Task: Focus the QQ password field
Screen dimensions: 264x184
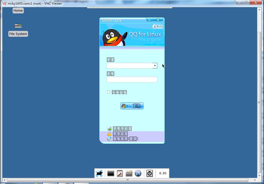Action: pyautogui.click(x=132, y=80)
